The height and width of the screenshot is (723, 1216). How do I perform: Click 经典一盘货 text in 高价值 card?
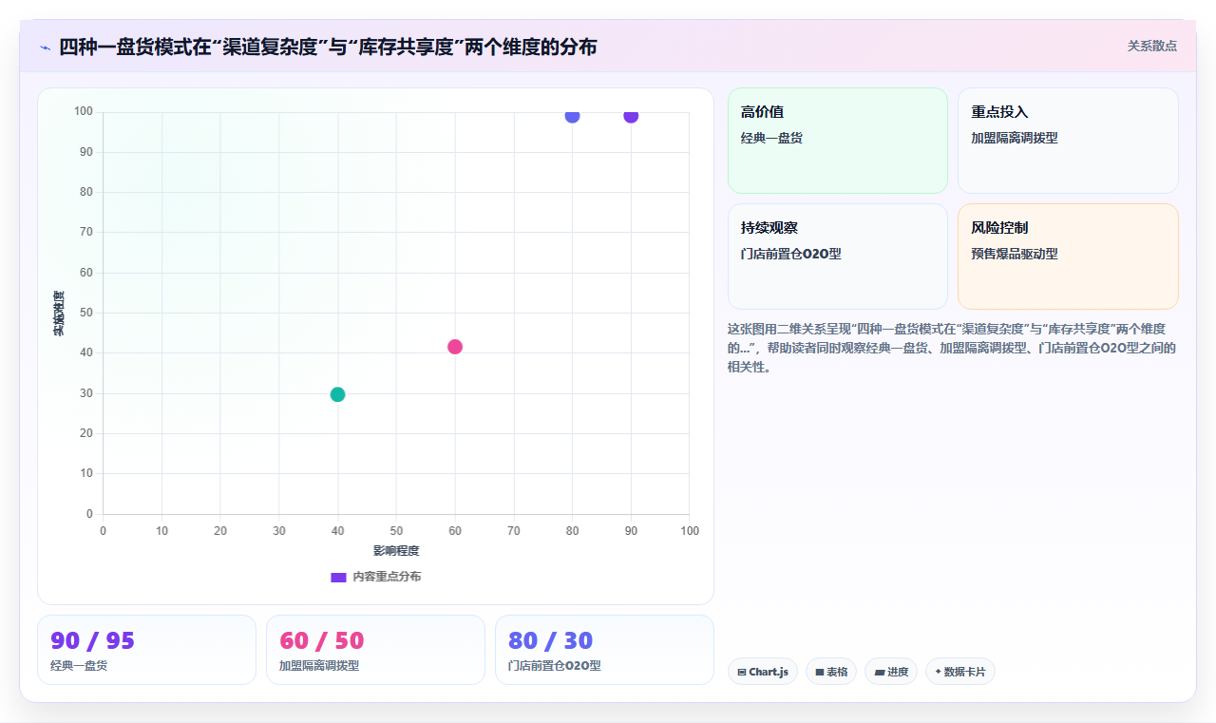click(x=771, y=138)
